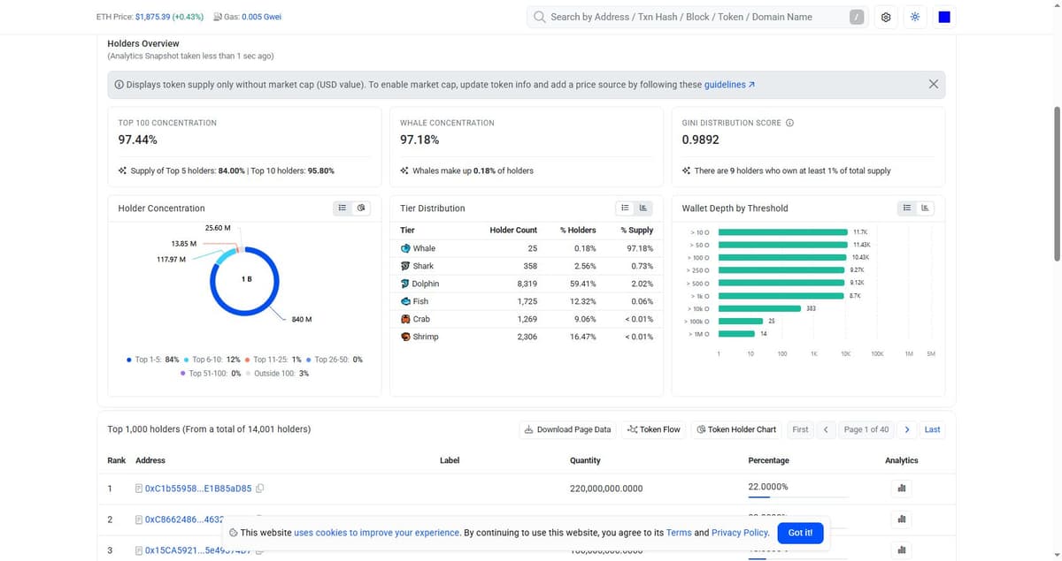Click the Shrimp tier icon
Screen dimensions: 1062x561
(405, 337)
